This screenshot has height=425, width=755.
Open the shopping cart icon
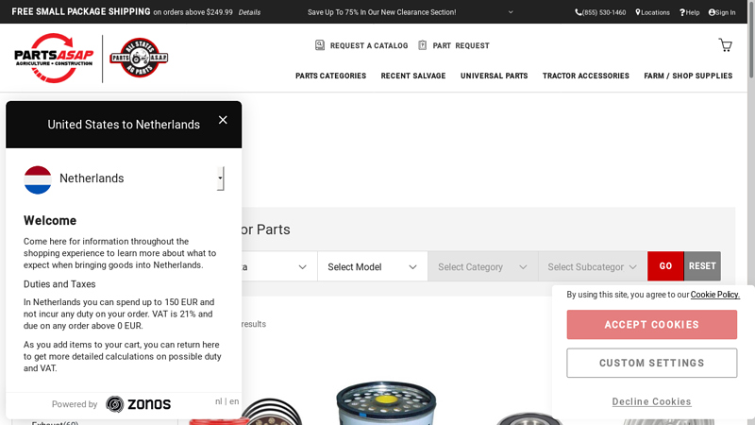[x=725, y=45]
